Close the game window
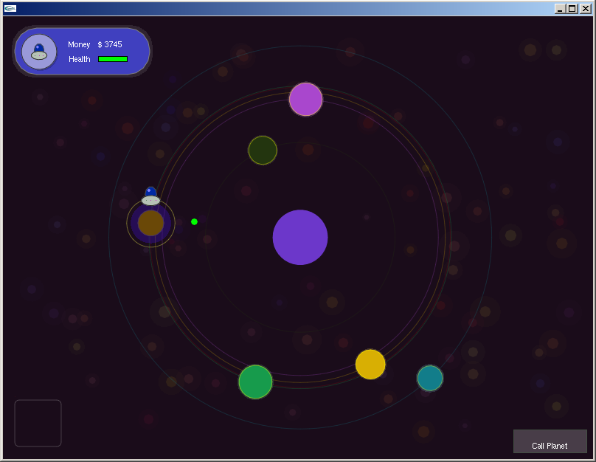This screenshot has width=596, height=462. click(586, 8)
